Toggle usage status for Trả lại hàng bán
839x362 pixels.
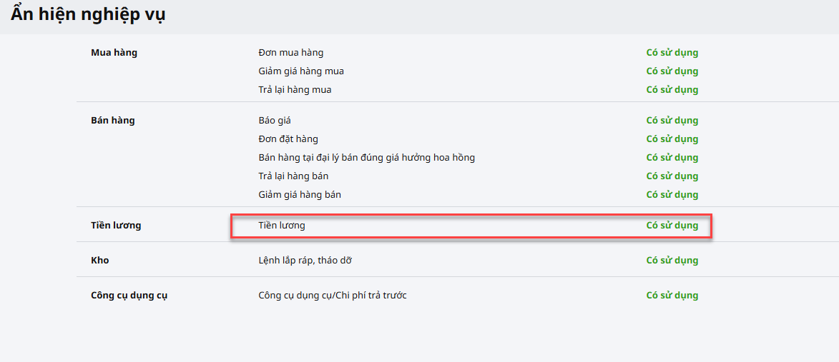672,176
